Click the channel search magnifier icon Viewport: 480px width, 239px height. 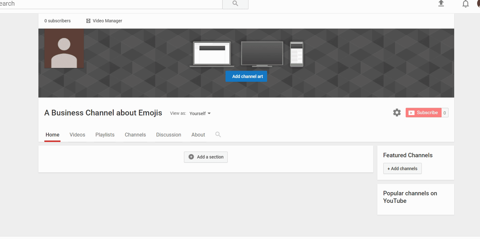click(218, 135)
